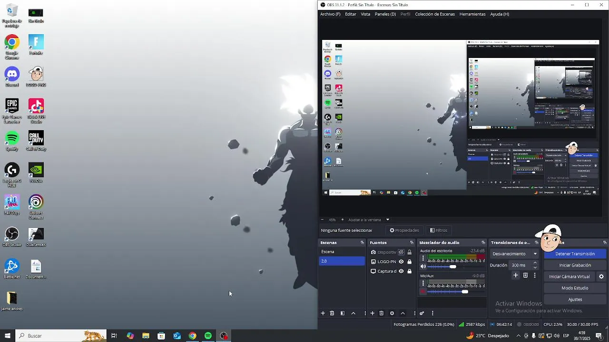Image resolution: width=609 pixels, height=342 pixels.
Task: Remove the selected scene with trash icon
Action: pos(332,313)
